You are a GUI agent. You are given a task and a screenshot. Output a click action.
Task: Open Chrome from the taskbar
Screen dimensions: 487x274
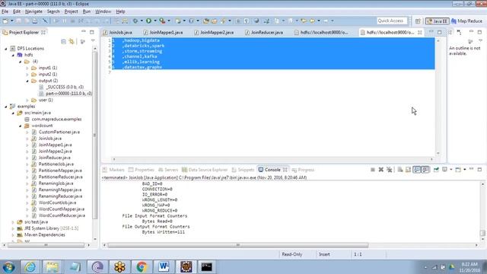pos(142,267)
